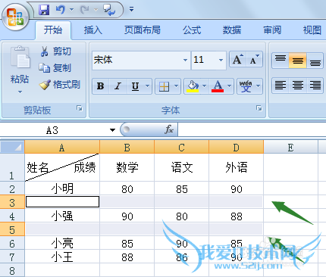This screenshot has height=277, width=326.
Task: Increase font size with the large A
Action: [x=237, y=60]
